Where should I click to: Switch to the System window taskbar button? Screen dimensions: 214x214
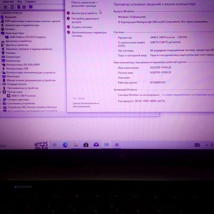click(106, 145)
